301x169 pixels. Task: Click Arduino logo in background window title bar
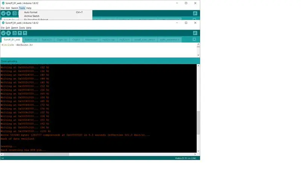click(x=3, y=3)
